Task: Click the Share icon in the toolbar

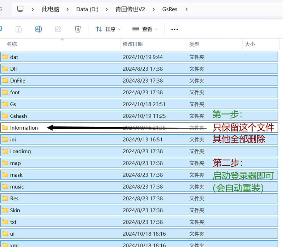Action: coord(58,29)
